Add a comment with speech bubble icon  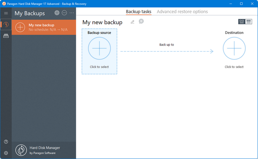tap(141, 21)
